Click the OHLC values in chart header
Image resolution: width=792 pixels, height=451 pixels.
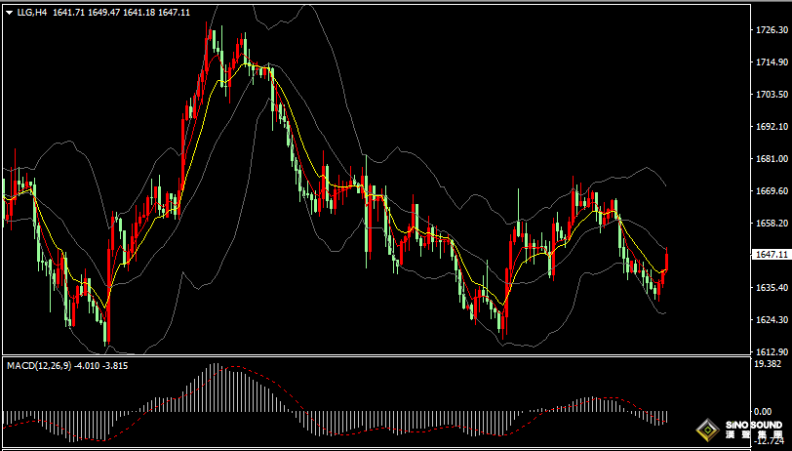click(122, 12)
